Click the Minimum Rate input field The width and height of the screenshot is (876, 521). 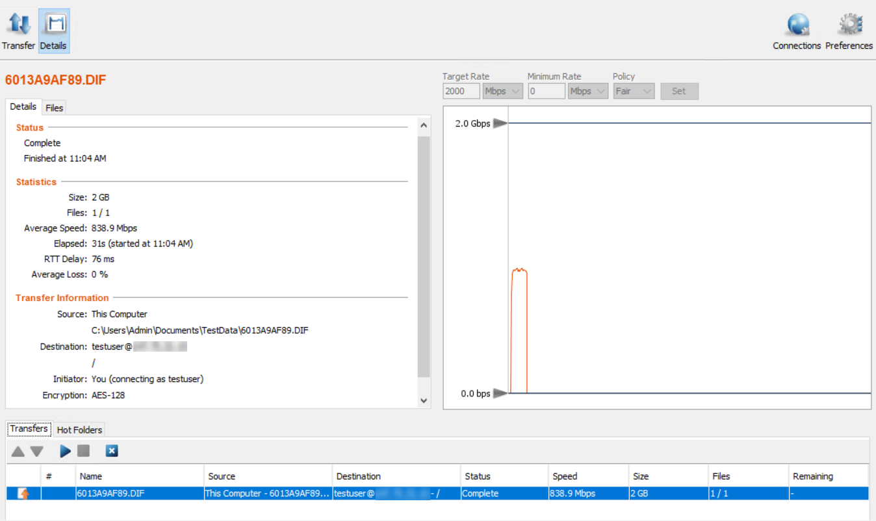[x=547, y=91]
